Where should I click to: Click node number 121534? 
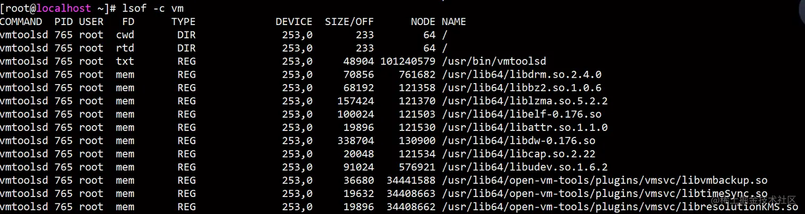click(417, 154)
